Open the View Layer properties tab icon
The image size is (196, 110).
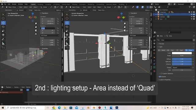click(x=154, y=47)
